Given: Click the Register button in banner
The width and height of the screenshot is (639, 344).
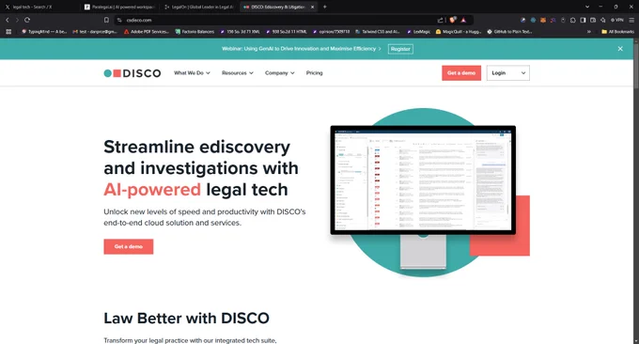Looking at the screenshot, I should coord(400,49).
